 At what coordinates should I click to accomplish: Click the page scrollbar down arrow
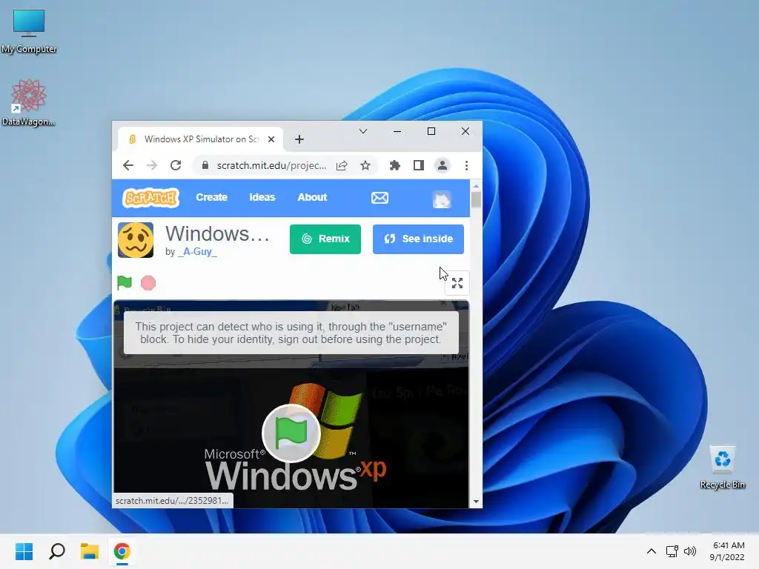[x=476, y=502]
